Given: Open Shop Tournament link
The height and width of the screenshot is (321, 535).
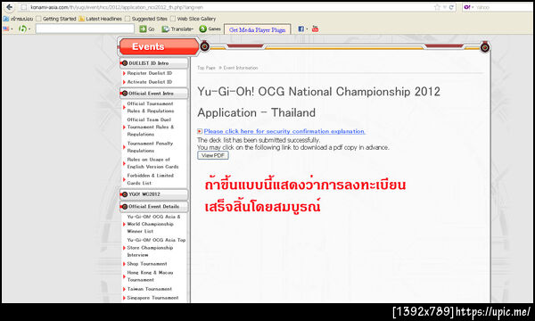Looking at the screenshot, I should [147, 264].
